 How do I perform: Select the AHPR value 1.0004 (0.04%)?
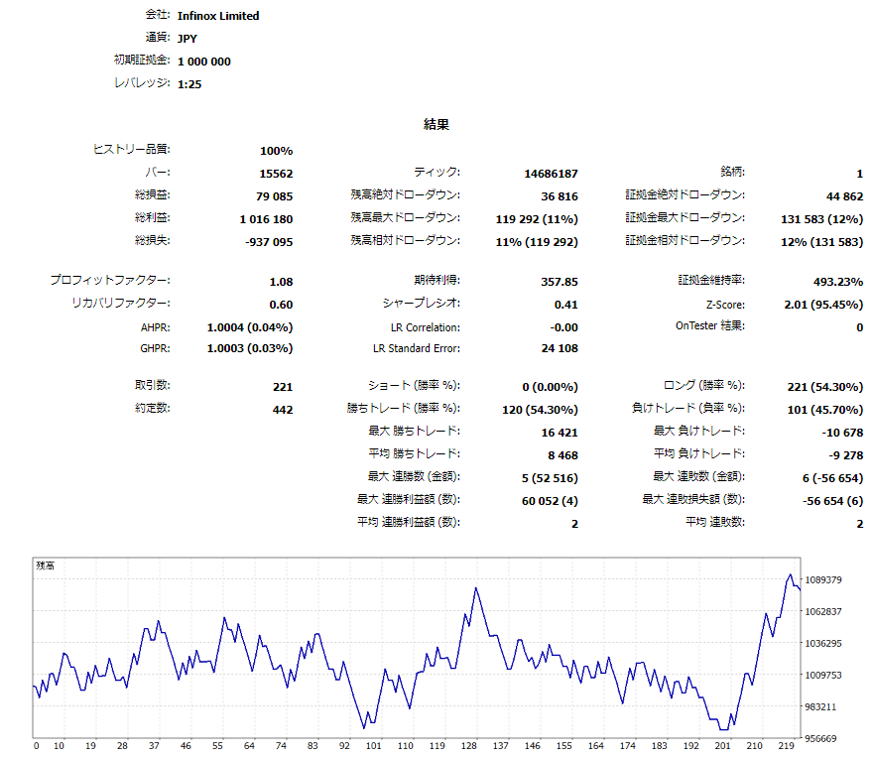coord(250,327)
